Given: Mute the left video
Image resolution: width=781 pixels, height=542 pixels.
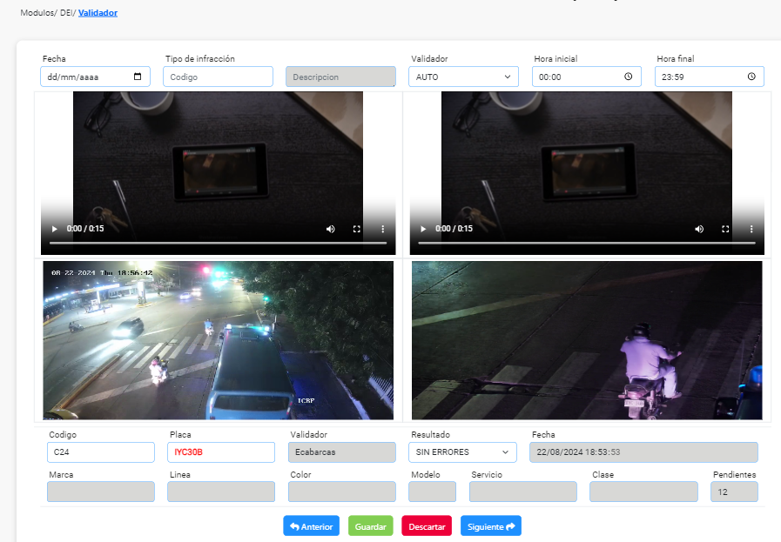Looking at the screenshot, I should tap(330, 229).
